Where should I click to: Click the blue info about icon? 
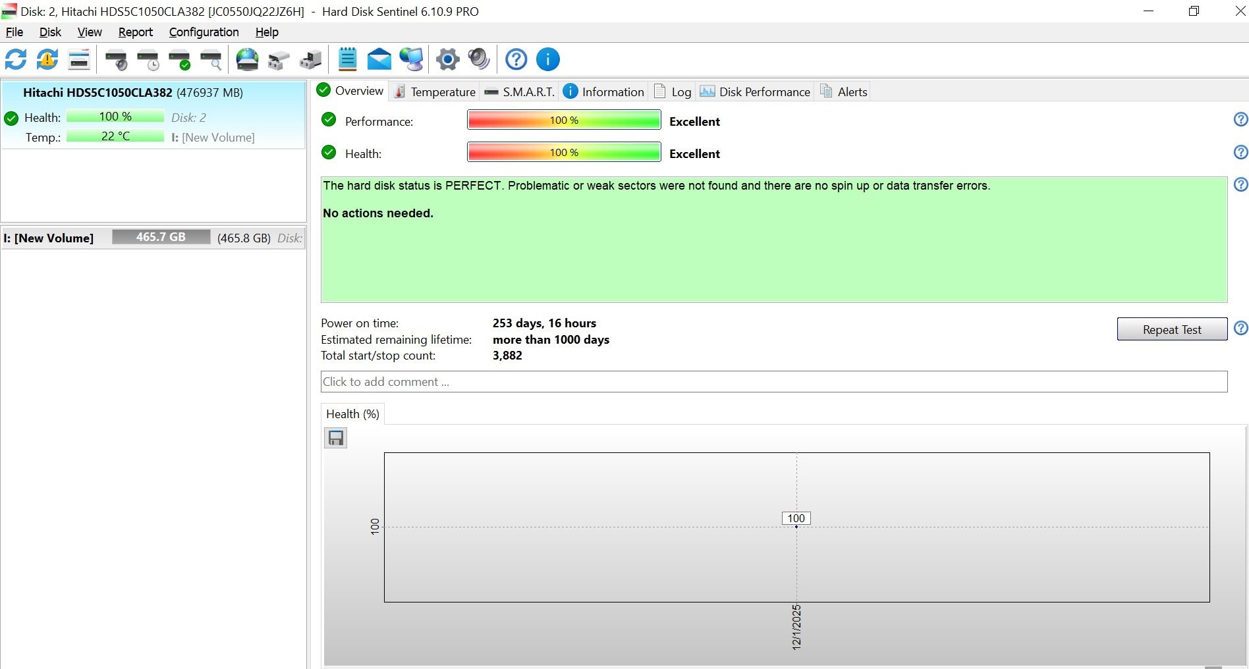pos(548,60)
